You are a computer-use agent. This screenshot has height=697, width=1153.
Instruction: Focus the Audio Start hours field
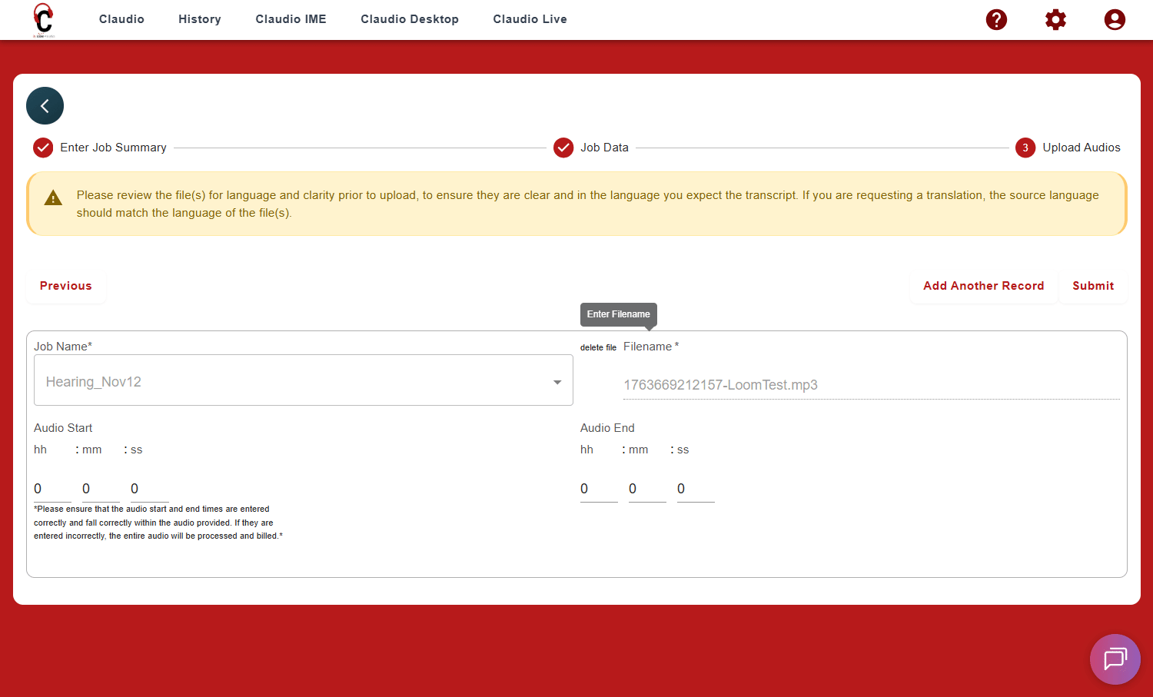click(x=52, y=489)
